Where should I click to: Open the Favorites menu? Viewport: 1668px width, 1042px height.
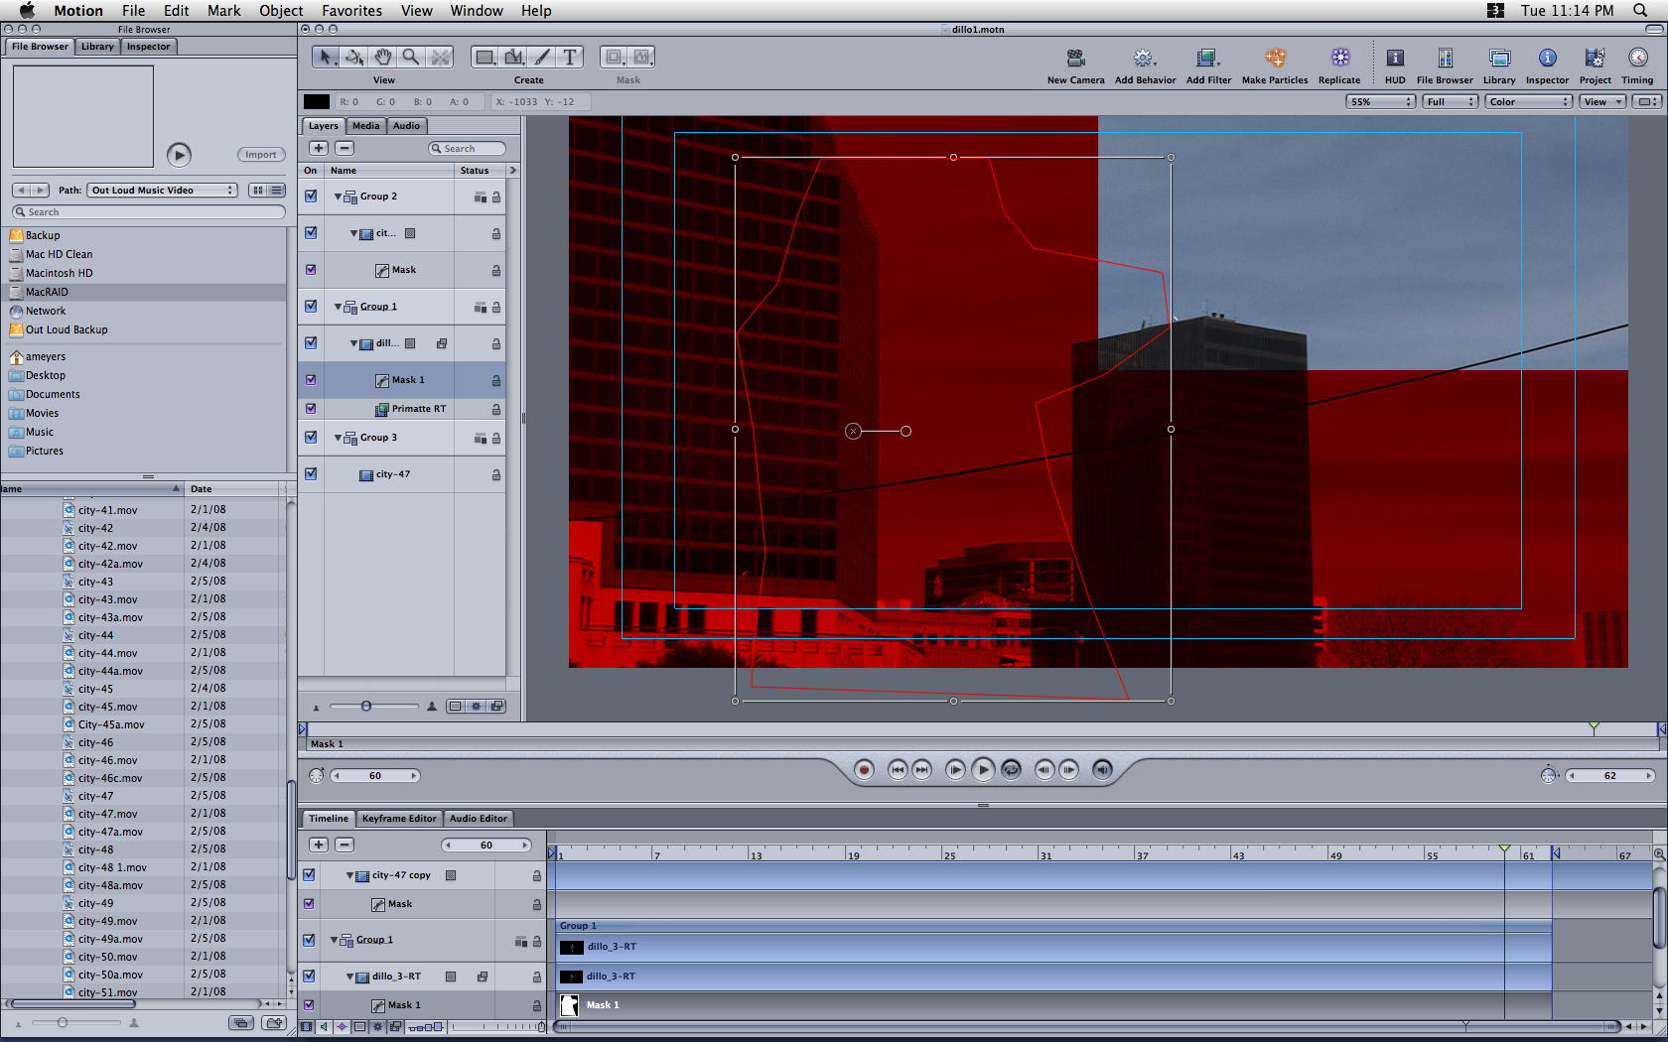click(x=351, y=11)
